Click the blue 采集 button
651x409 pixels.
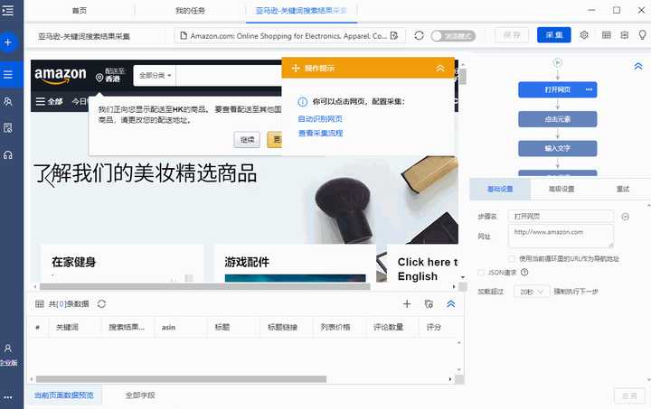pos(554,35)
